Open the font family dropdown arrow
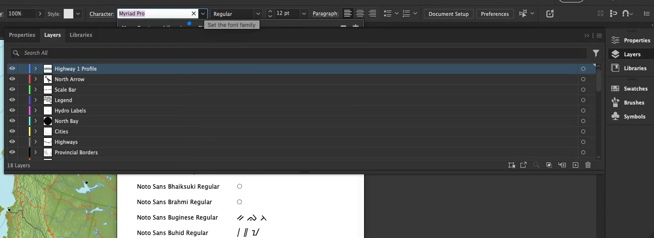Viewport: 654px width, 238px height. pos(203,14)
